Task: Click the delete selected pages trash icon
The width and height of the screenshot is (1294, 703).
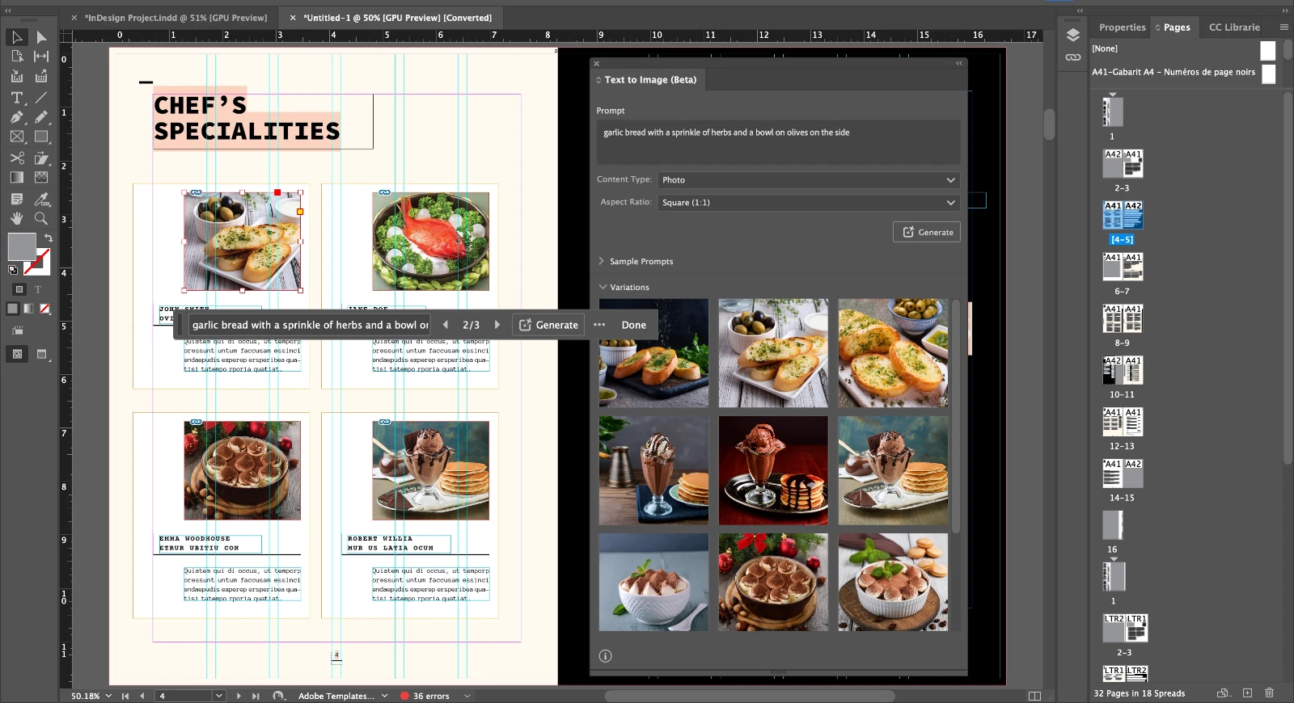Action: (x=1269, y=692)
